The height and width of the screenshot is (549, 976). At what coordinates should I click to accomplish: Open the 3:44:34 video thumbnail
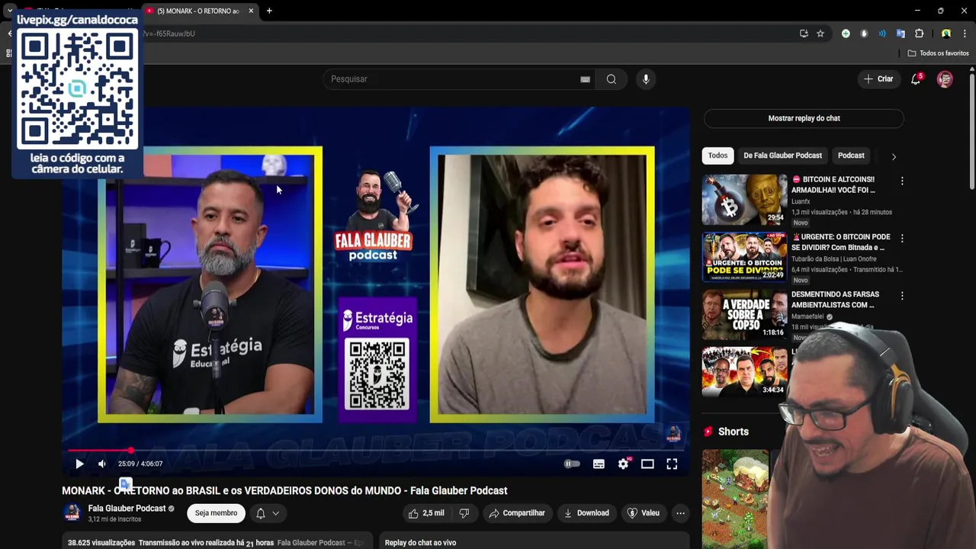[744, 371]
